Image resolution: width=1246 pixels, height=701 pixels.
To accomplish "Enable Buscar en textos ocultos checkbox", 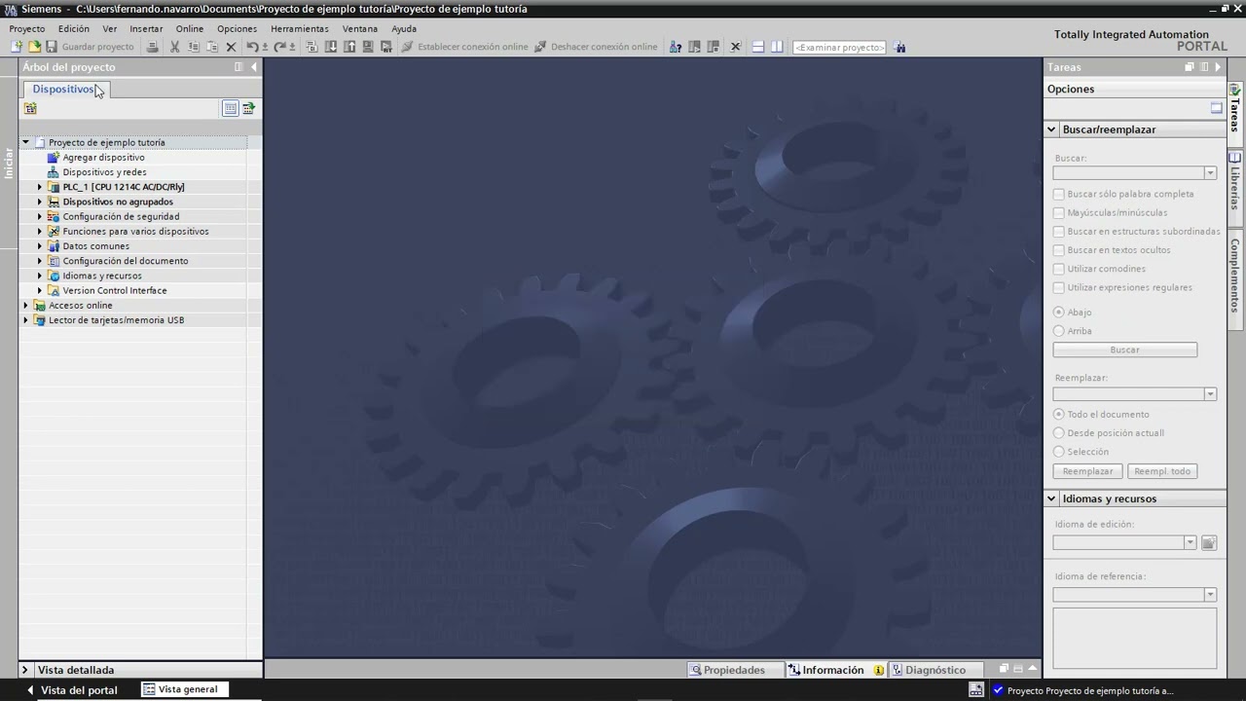I will (x=1059, y=249).
